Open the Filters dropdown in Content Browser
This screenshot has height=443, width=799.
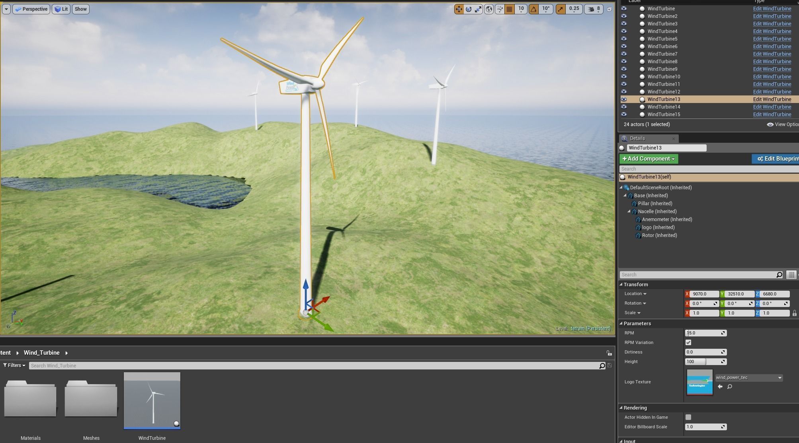(14, 365)
